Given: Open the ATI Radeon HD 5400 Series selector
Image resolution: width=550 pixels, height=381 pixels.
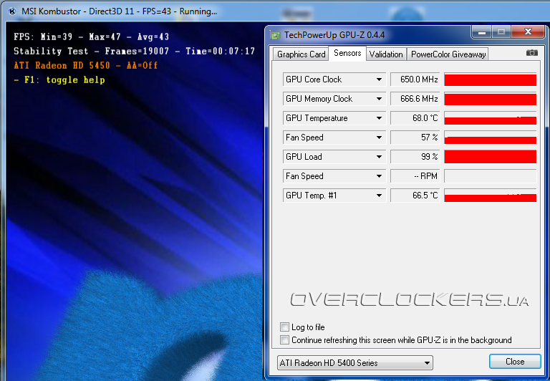Looking at the screenshot, I should tap(355, 363).
